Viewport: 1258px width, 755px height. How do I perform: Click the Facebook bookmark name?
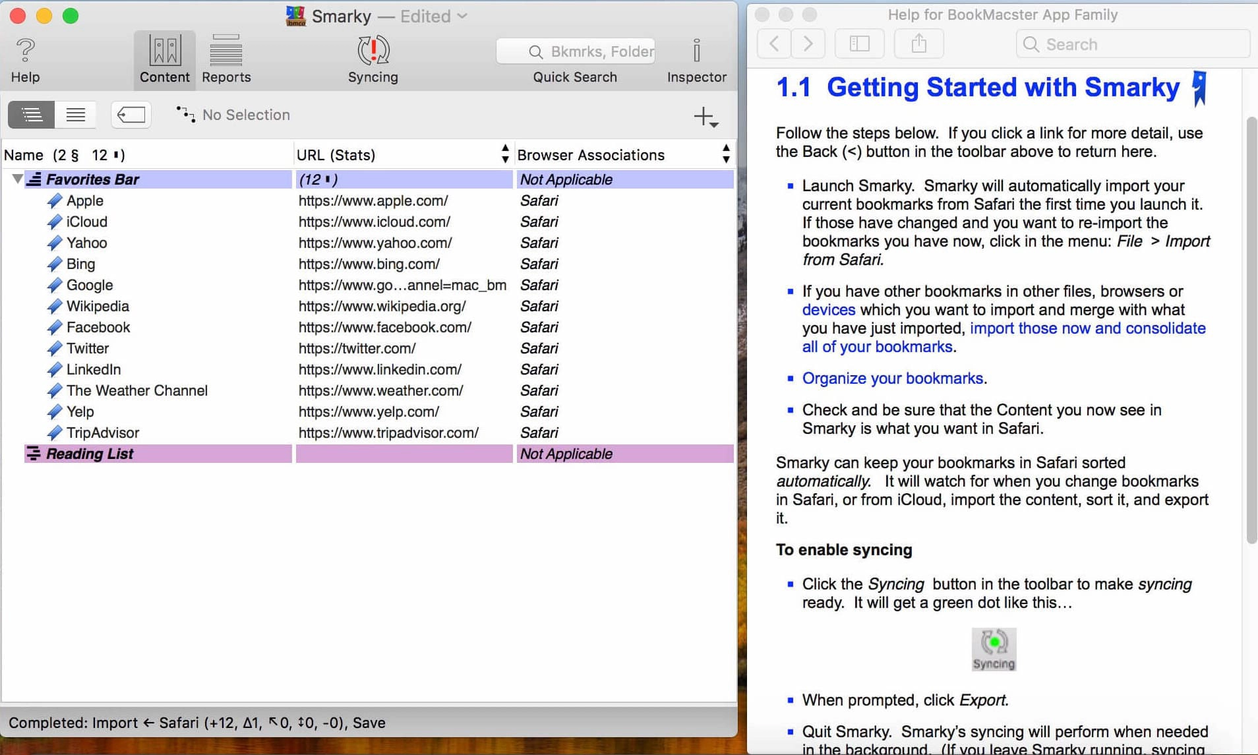click(98, 327)
